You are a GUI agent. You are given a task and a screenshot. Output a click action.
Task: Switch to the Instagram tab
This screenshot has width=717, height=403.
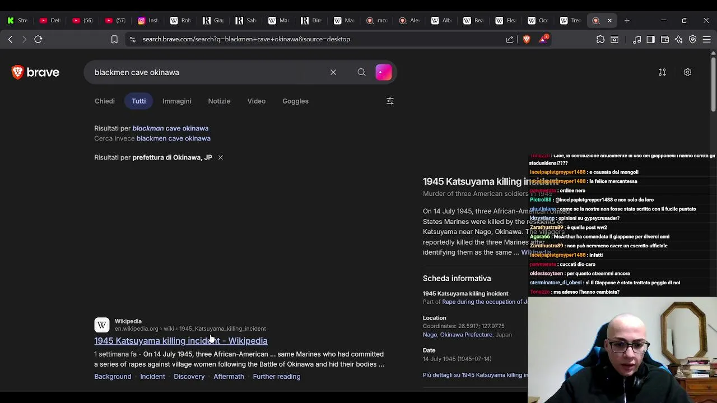(148, 21)
